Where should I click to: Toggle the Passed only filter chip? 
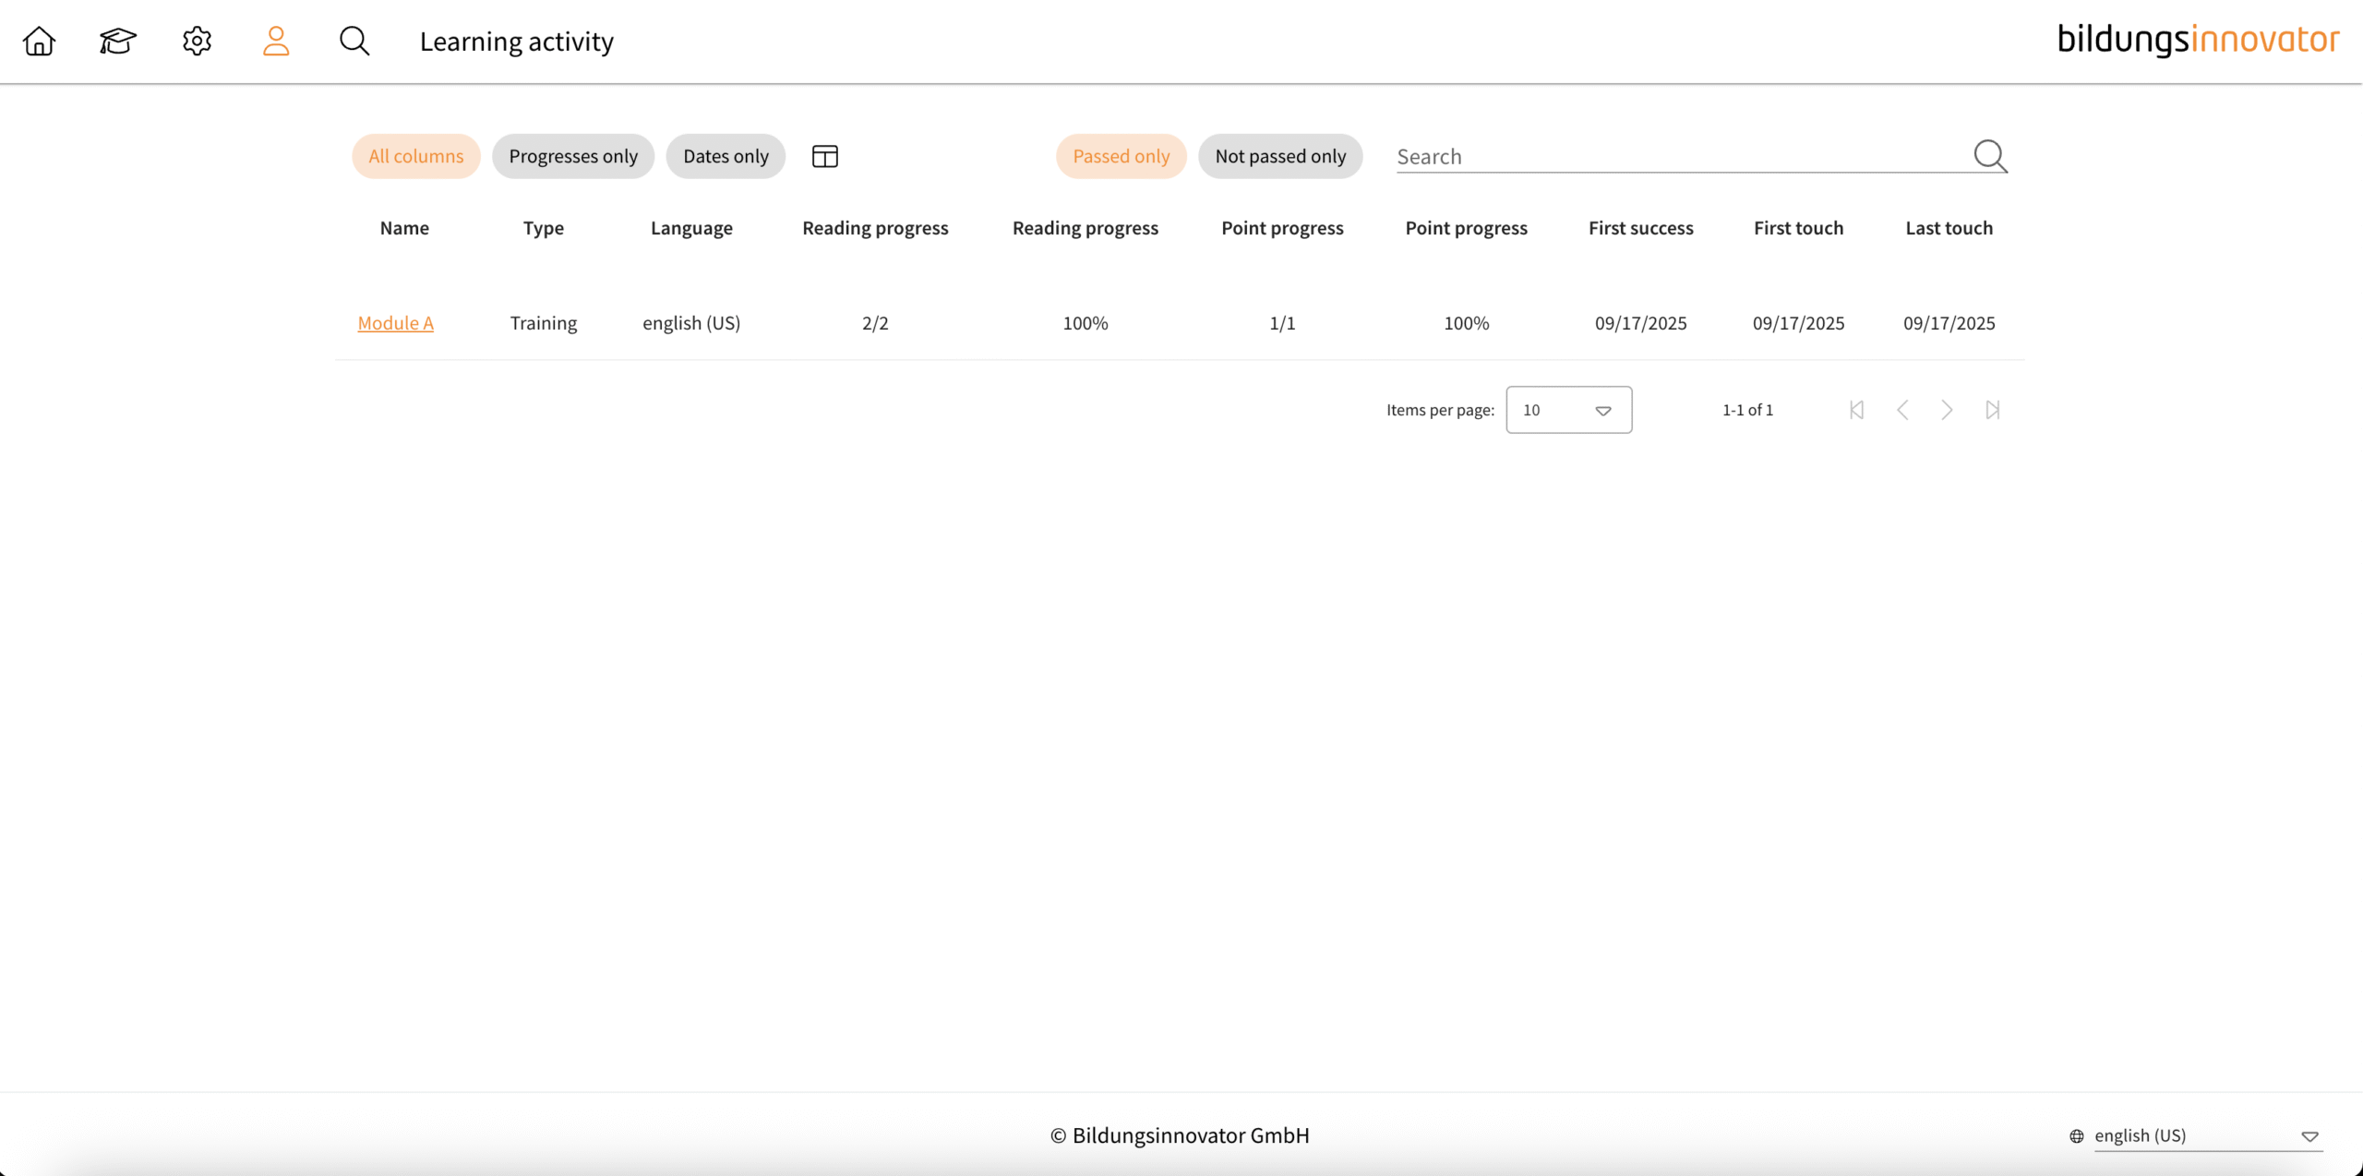click(x=1121, y=156)
